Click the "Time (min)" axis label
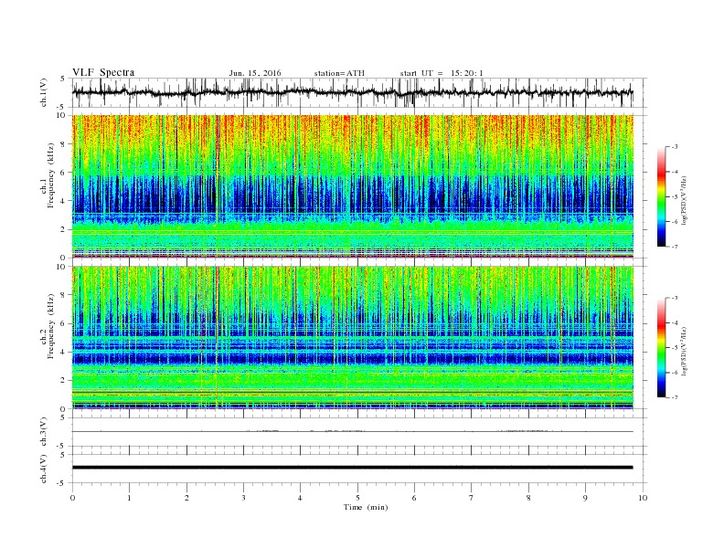Screen dimensions: 724x559 (366, 507)
